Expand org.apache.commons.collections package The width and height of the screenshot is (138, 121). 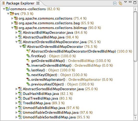pos(12,18)
